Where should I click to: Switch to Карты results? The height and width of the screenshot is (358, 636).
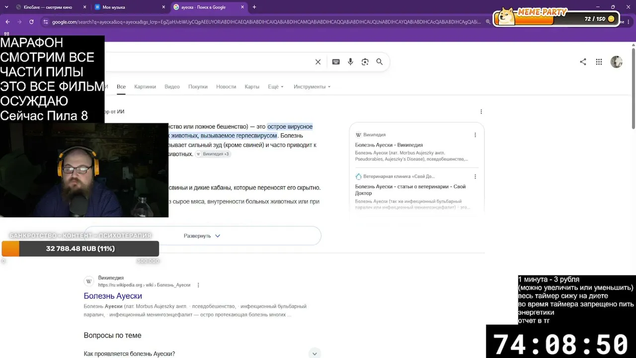(x=252, y=87)
